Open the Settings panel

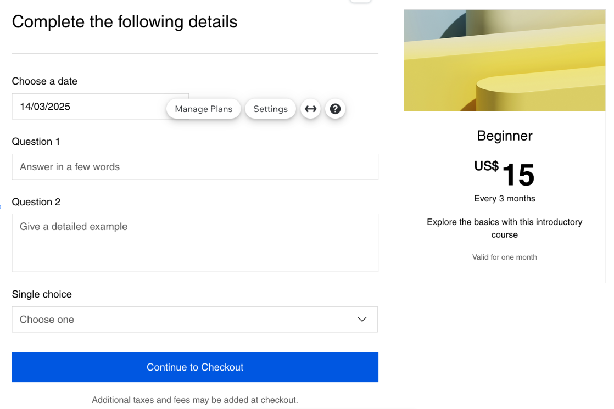point(270,109)
